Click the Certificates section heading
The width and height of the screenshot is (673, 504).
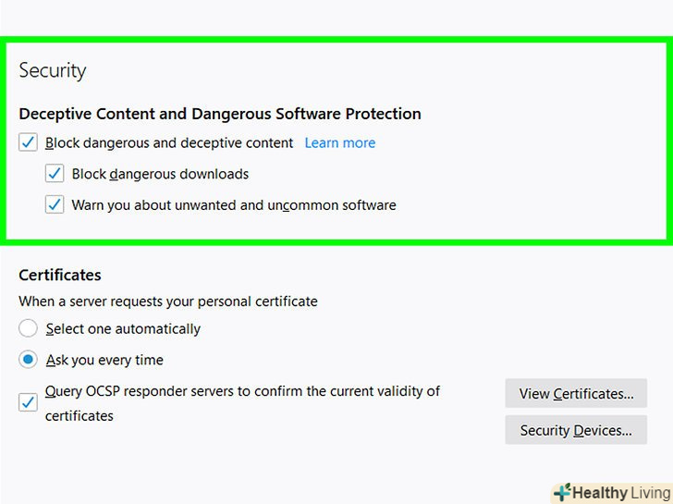pyautogui.click(x=60, y=275)
